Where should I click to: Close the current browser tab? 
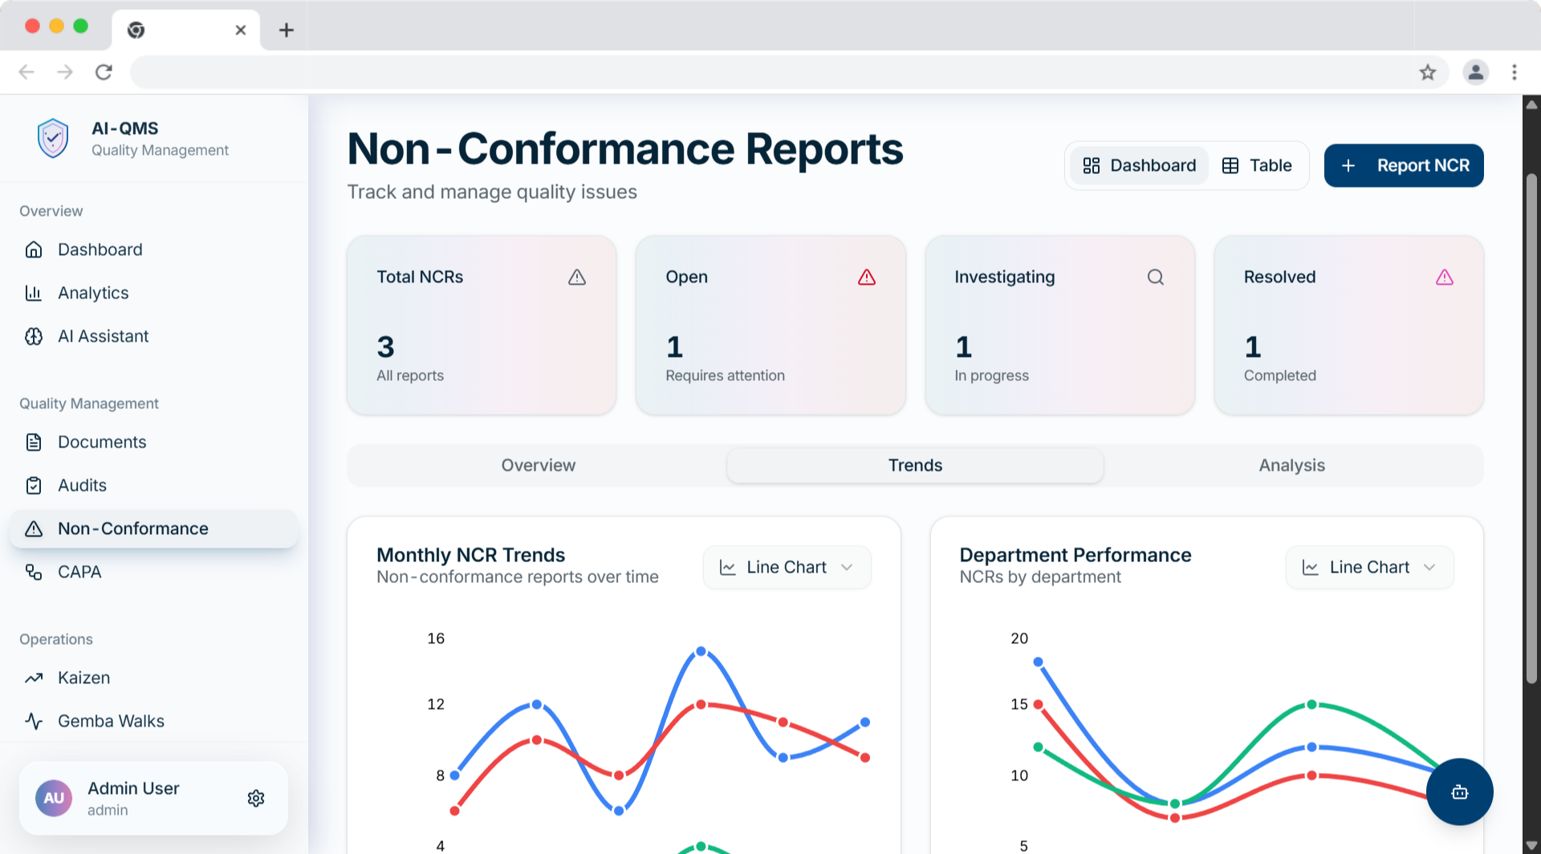click(x=240, y=30)
